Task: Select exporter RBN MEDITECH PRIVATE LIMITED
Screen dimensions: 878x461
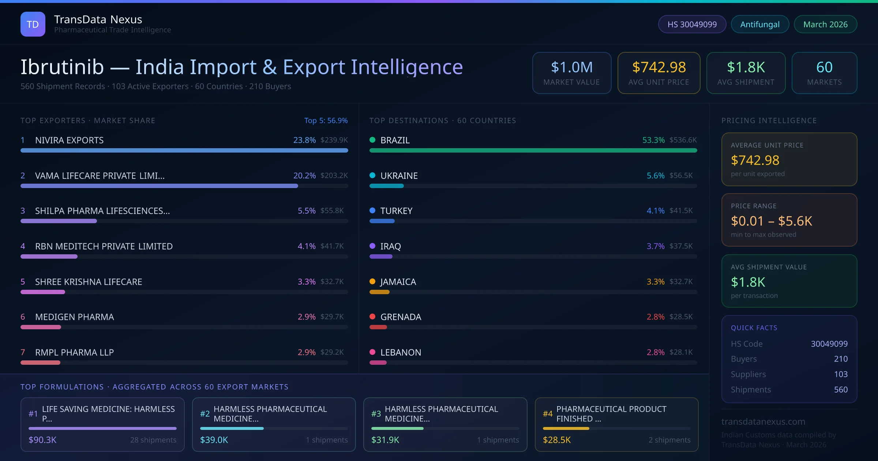Action: [x=104, y=246]
